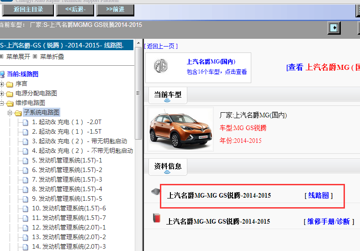This screenshot has height=251, width=360.
Task: Click the 年份:2014-2015 text
Action: point(240,141)
